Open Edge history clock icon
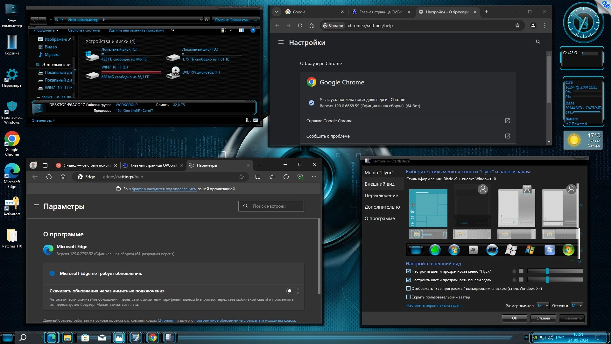611x344 pixels. (286, 177)
